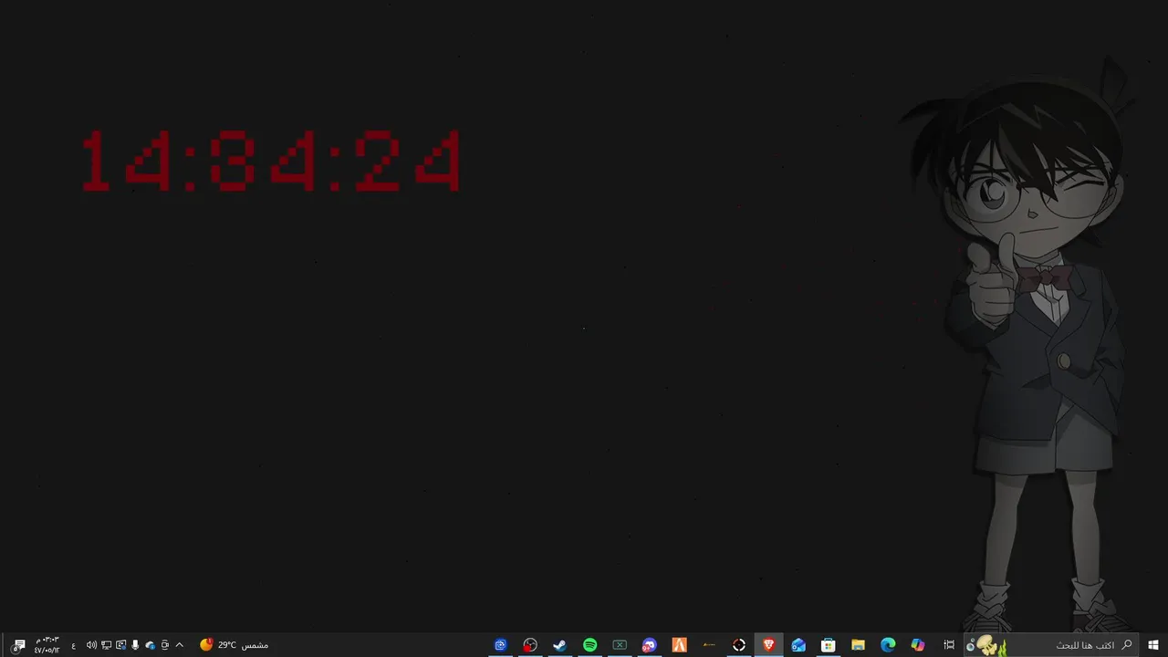
Task: Open the Windows Start menu
Action: coord(1153,645)
